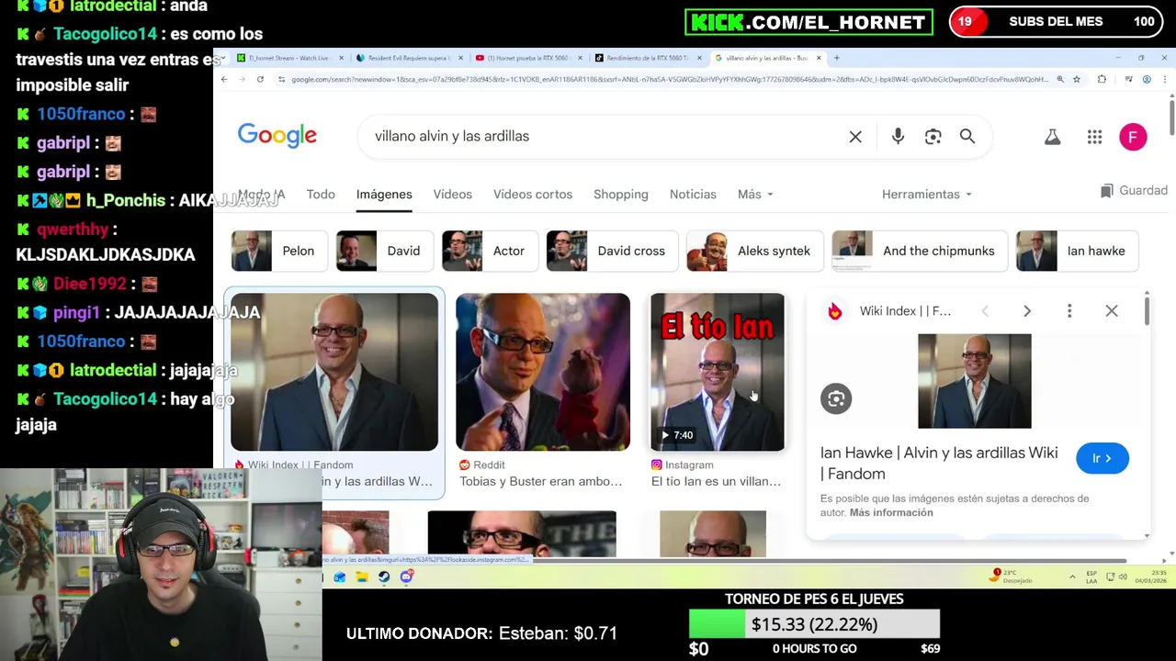The image size is (1176, 661).
Task: Open the Reddit image with Alvin plush
Action: (543, 372)
